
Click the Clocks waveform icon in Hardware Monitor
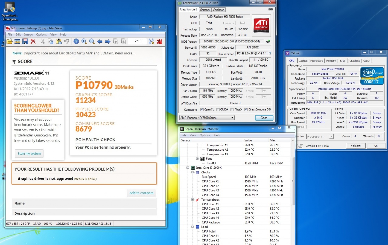tap(197, 172)
